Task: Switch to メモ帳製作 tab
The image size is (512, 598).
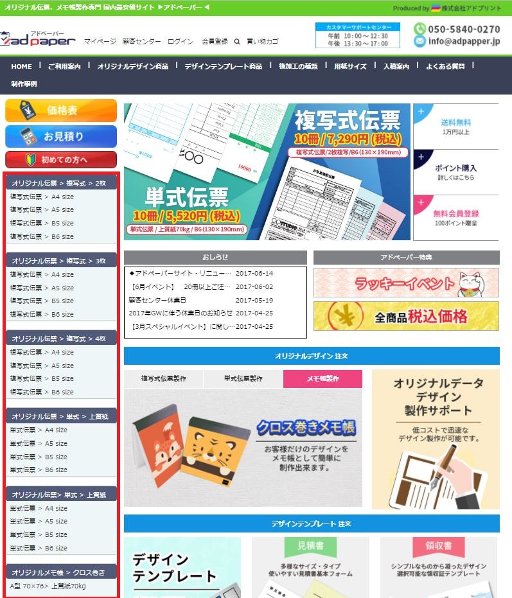Action: tap(322, 378)
